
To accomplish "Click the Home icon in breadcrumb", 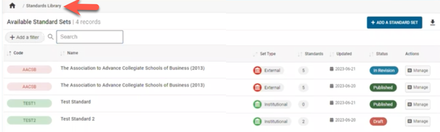I will click(x=12, y=6).
